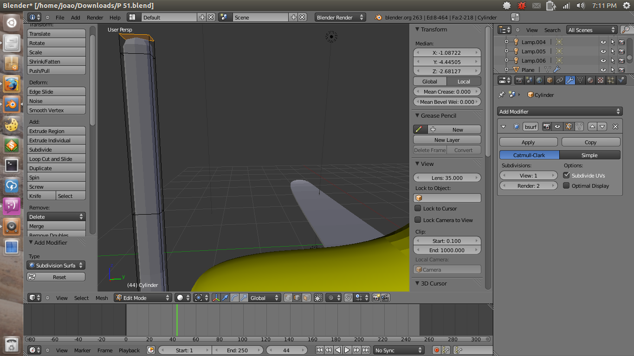Collapse the Grease Pencil panel
This screenshot has width=634, height=356.
coord(417,115)
